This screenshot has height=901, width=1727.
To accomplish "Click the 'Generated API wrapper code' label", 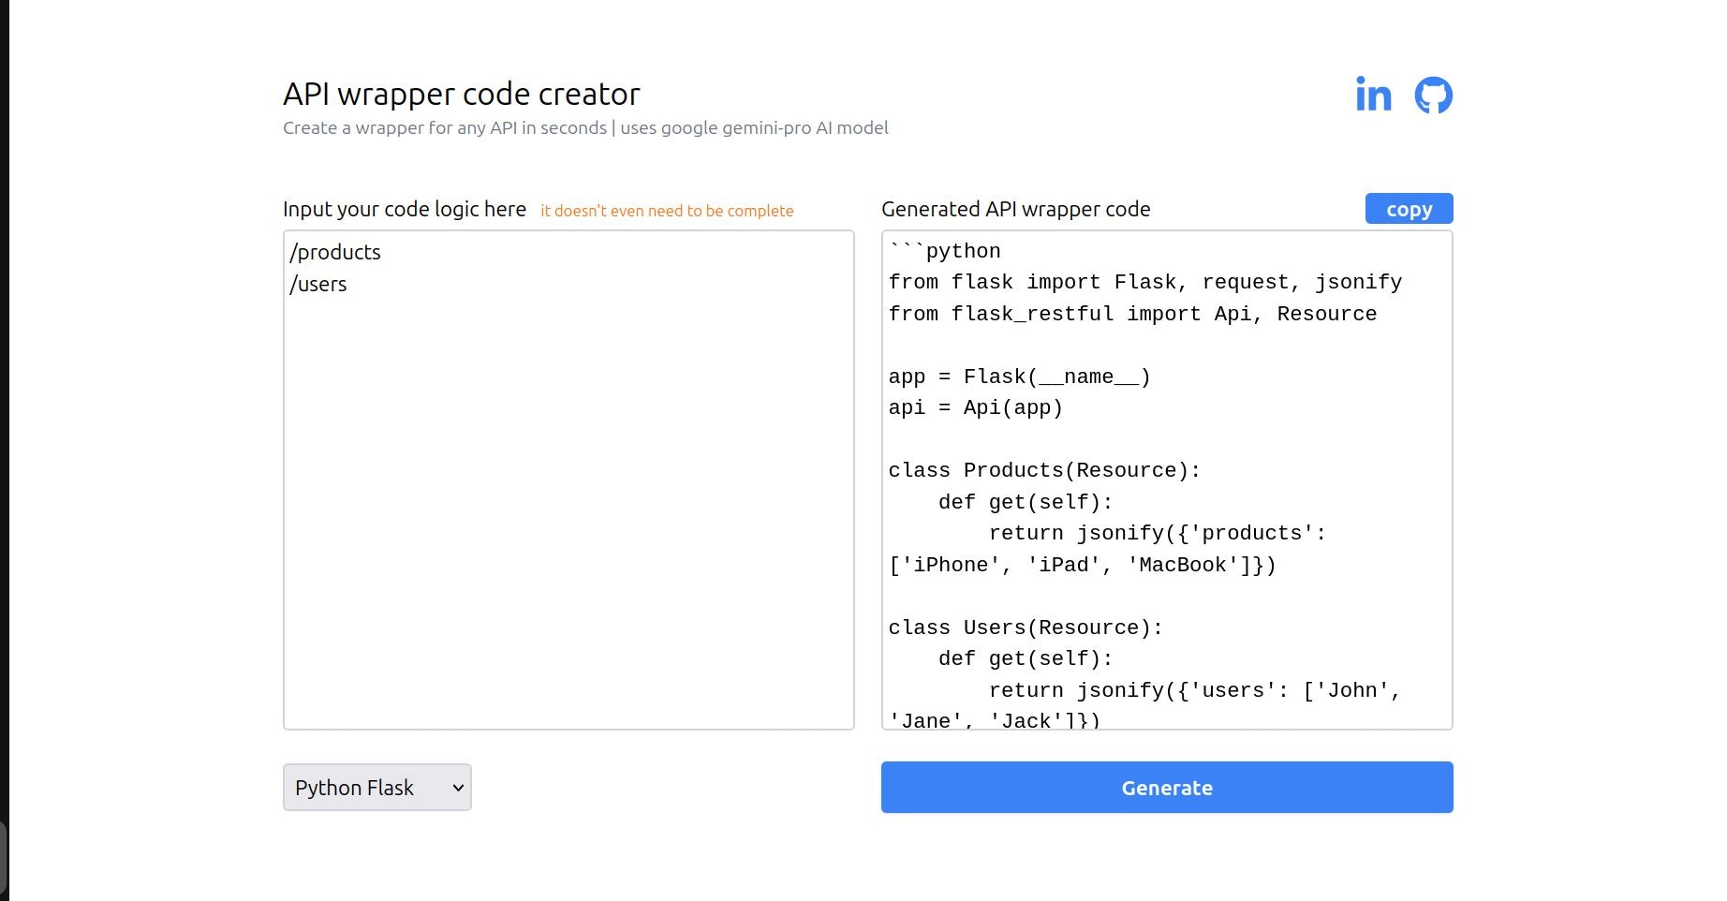I will coord(1016,209).
